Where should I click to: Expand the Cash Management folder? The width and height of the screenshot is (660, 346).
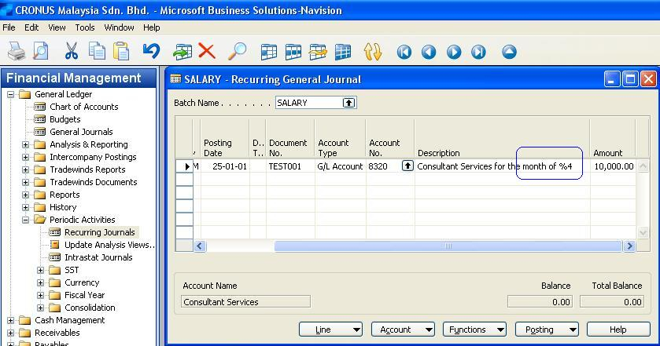(10, 320)
